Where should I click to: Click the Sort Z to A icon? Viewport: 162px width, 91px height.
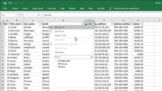tap(51, 31)
